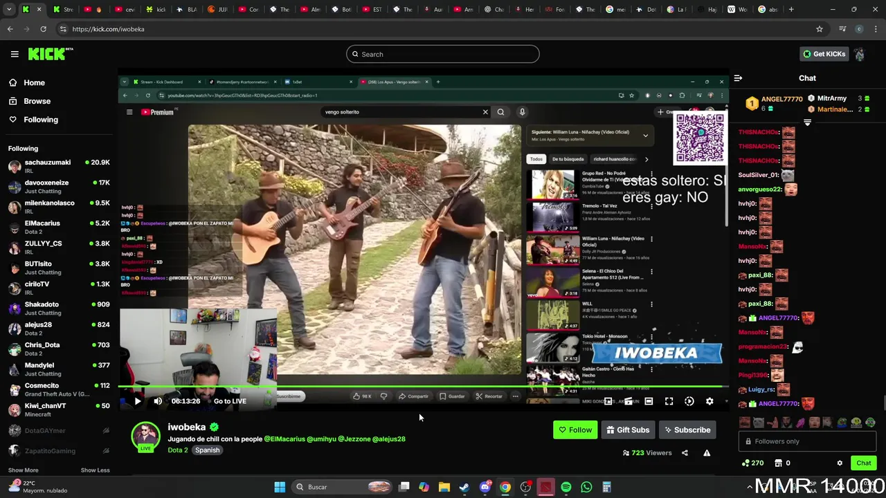
Task: Open Discord from the taskbar
Action: coord(485,487)
